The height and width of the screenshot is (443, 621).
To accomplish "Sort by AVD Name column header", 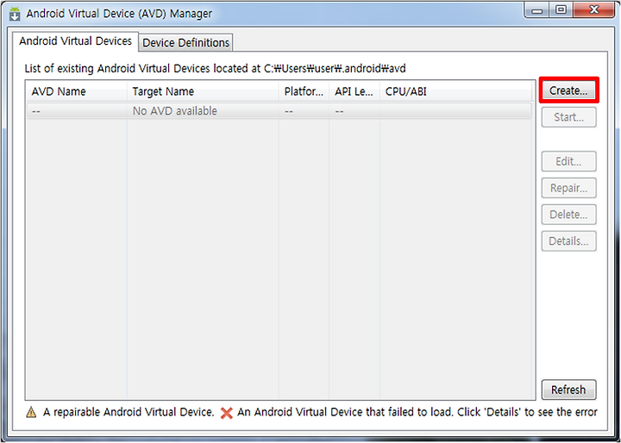I will pos(76,92).
